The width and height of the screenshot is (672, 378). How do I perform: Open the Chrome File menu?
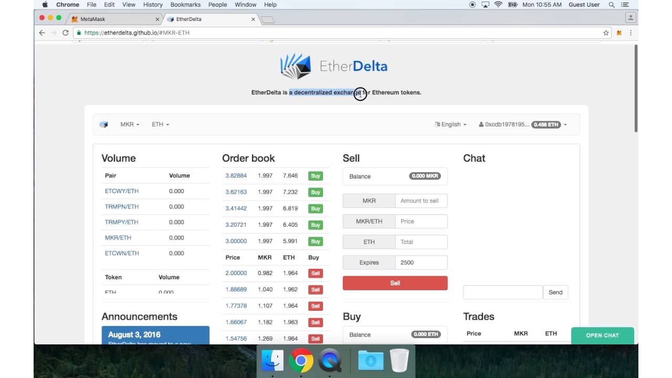pyautogui.click(x=91, y=5)
